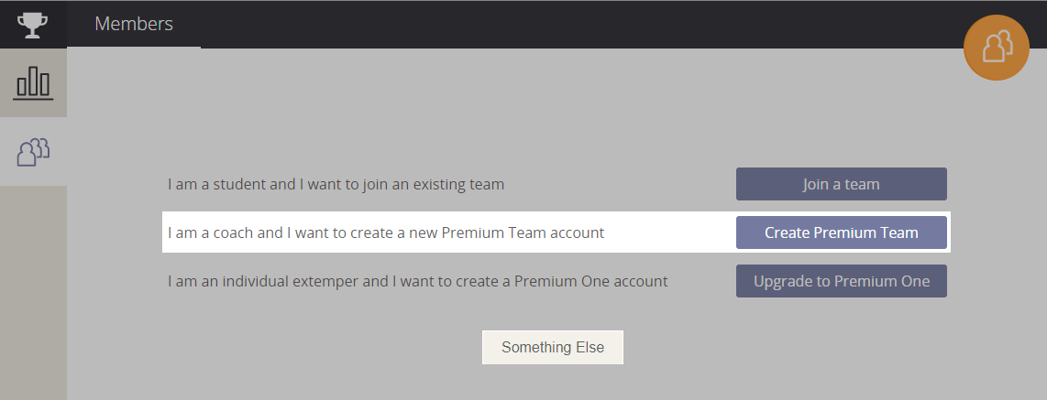Select the coach Premium Team account text
Viewport: 1047px width, 400px height.
point(386,232)
